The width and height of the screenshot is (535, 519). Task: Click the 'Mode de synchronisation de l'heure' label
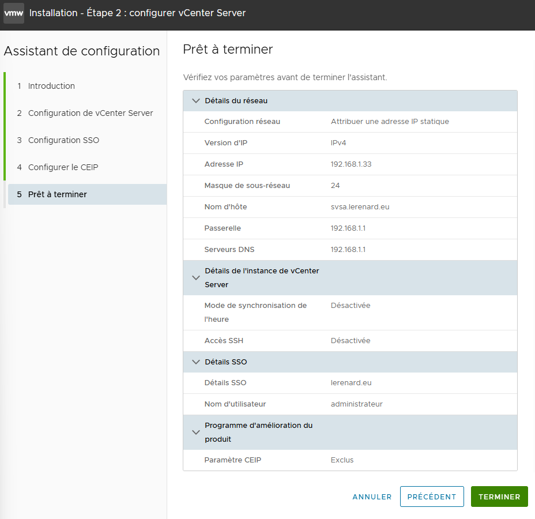[x=255, y=312]
